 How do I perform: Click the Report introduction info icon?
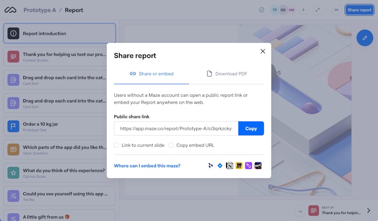click(13, 33)
